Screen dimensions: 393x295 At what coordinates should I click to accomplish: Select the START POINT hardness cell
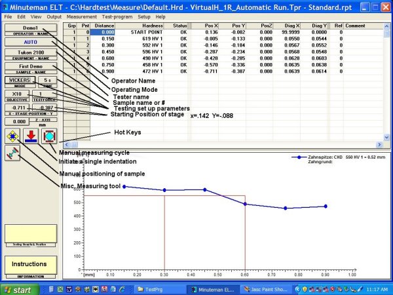[x=140, y=32]
